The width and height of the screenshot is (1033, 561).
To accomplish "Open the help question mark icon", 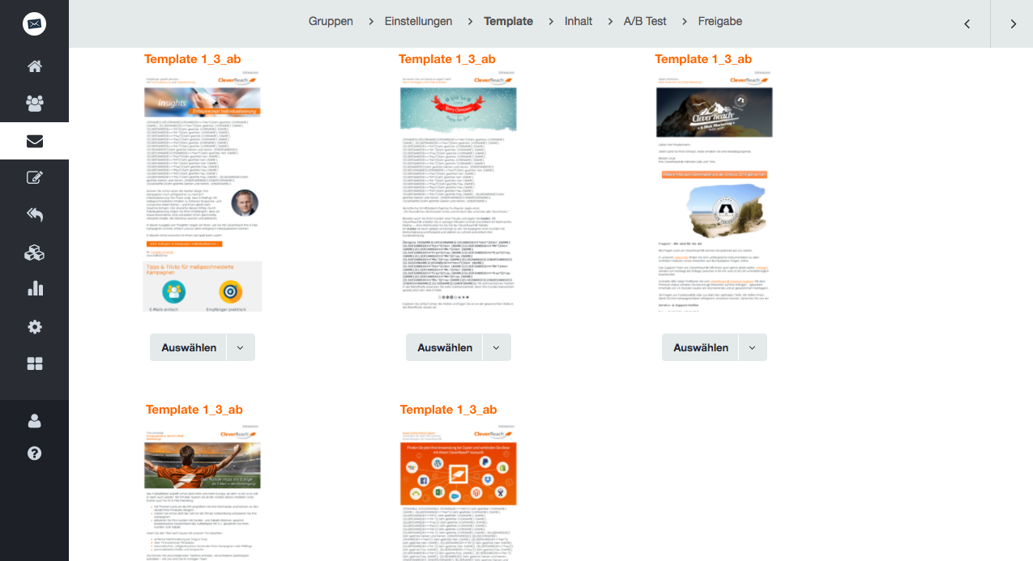I will coord(34,453).
